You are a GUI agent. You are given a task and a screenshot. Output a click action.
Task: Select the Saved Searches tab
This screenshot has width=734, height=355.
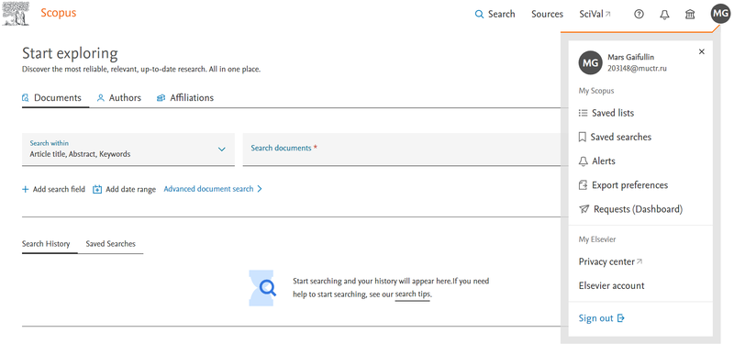pos(110,244)
